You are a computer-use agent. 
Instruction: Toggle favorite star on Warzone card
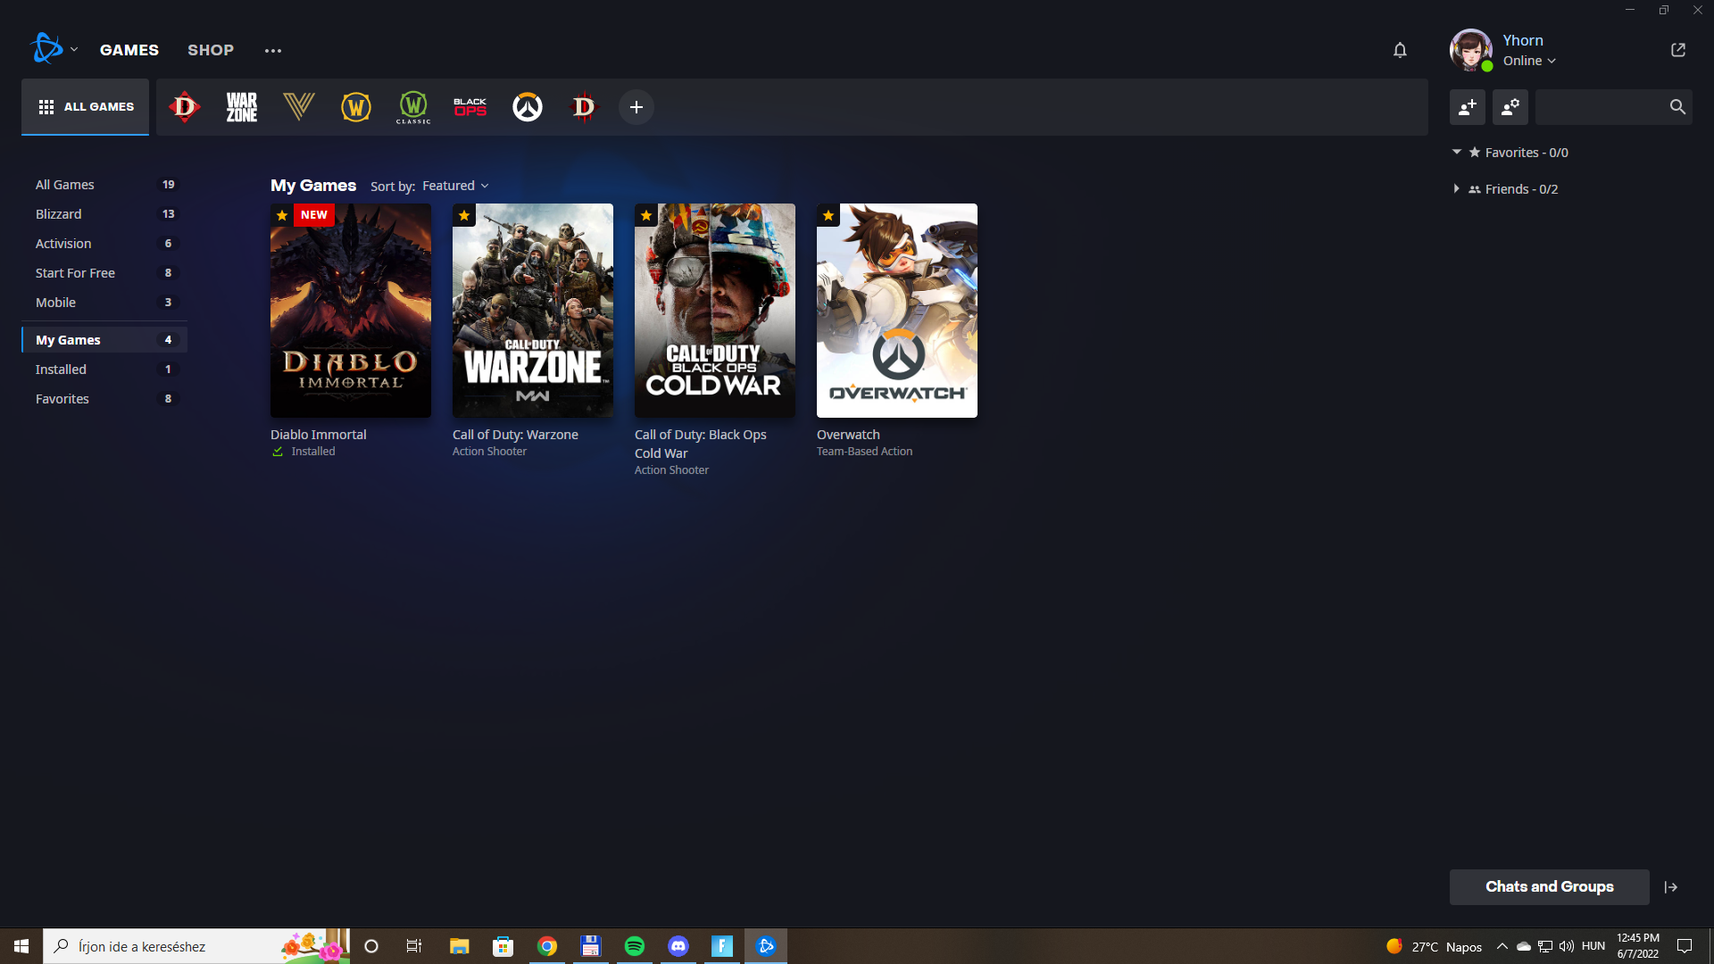pyautogui.click(x=464, y=215)
